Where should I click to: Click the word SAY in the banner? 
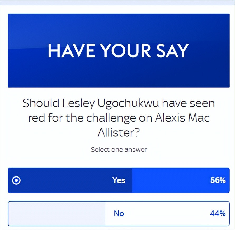point(172,51)
